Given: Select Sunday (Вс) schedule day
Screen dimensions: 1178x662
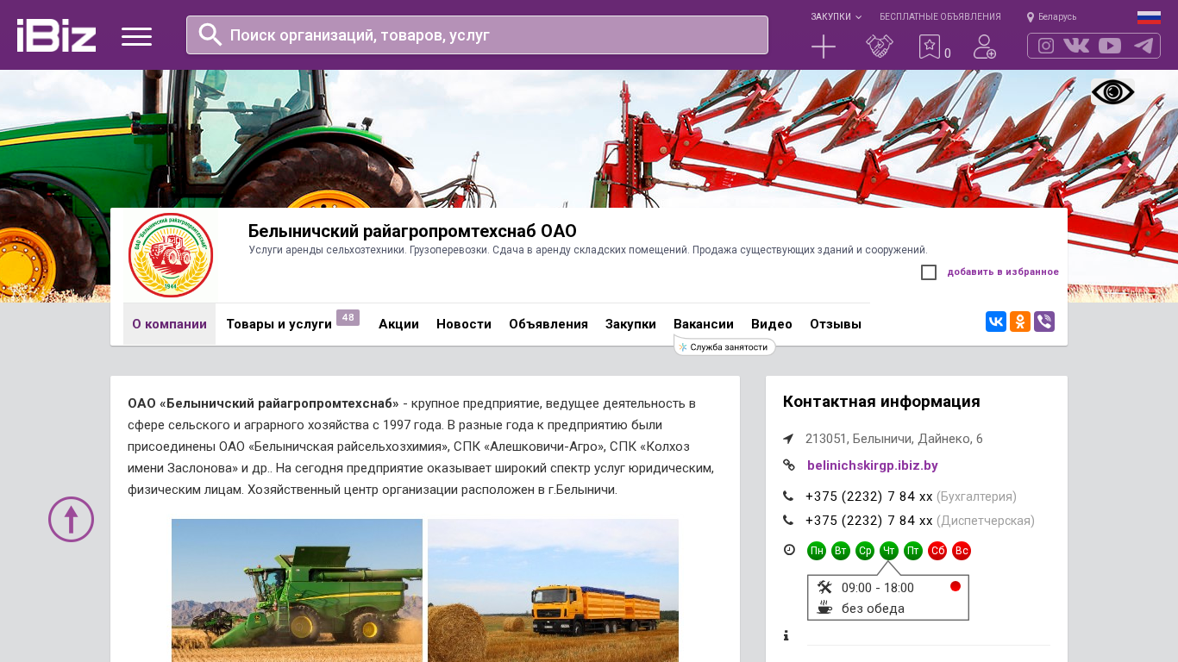Looking at the screenshot, I should tap(962, 551).
